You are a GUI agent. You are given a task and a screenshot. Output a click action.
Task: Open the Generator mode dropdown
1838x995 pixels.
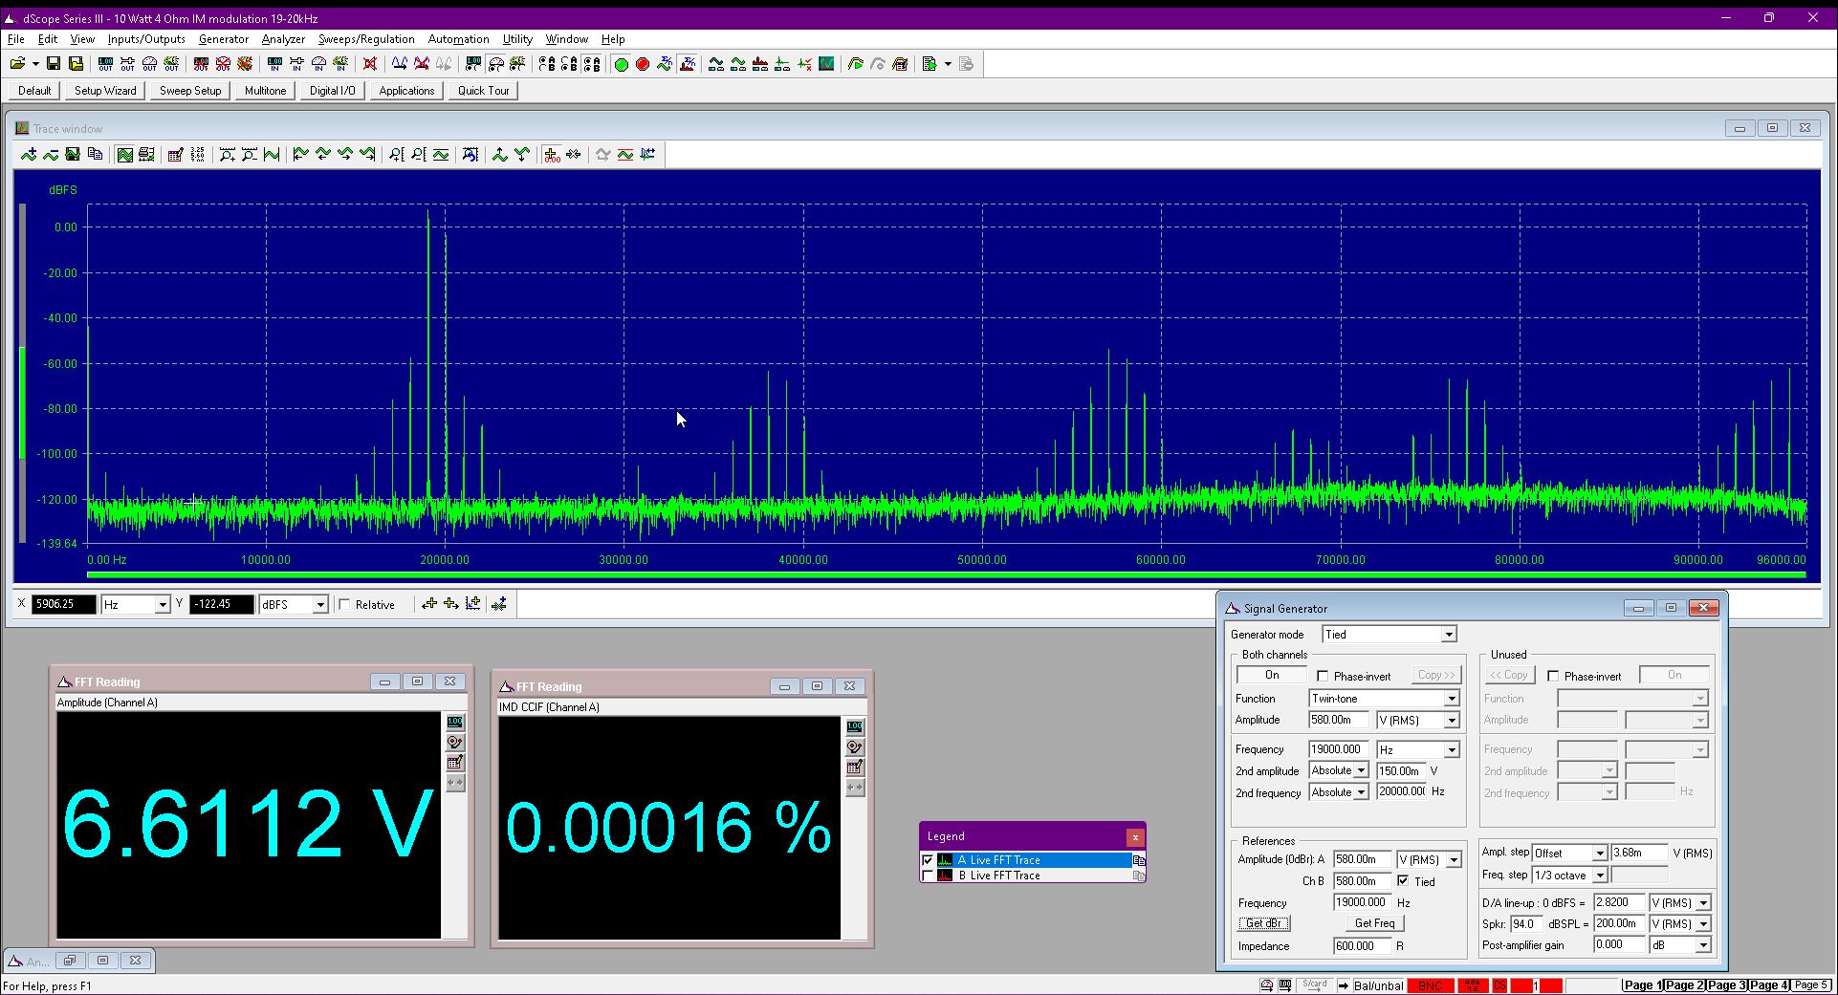[x=1449, y=635]
